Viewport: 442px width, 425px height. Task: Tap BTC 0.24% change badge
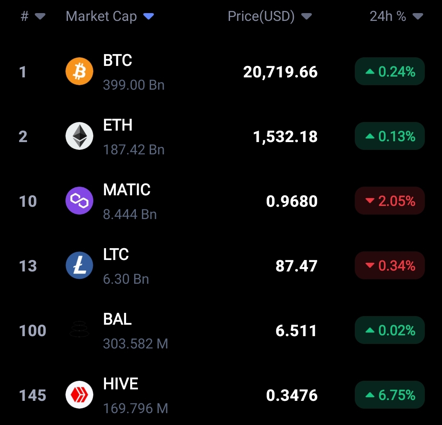tap(390, 72)
